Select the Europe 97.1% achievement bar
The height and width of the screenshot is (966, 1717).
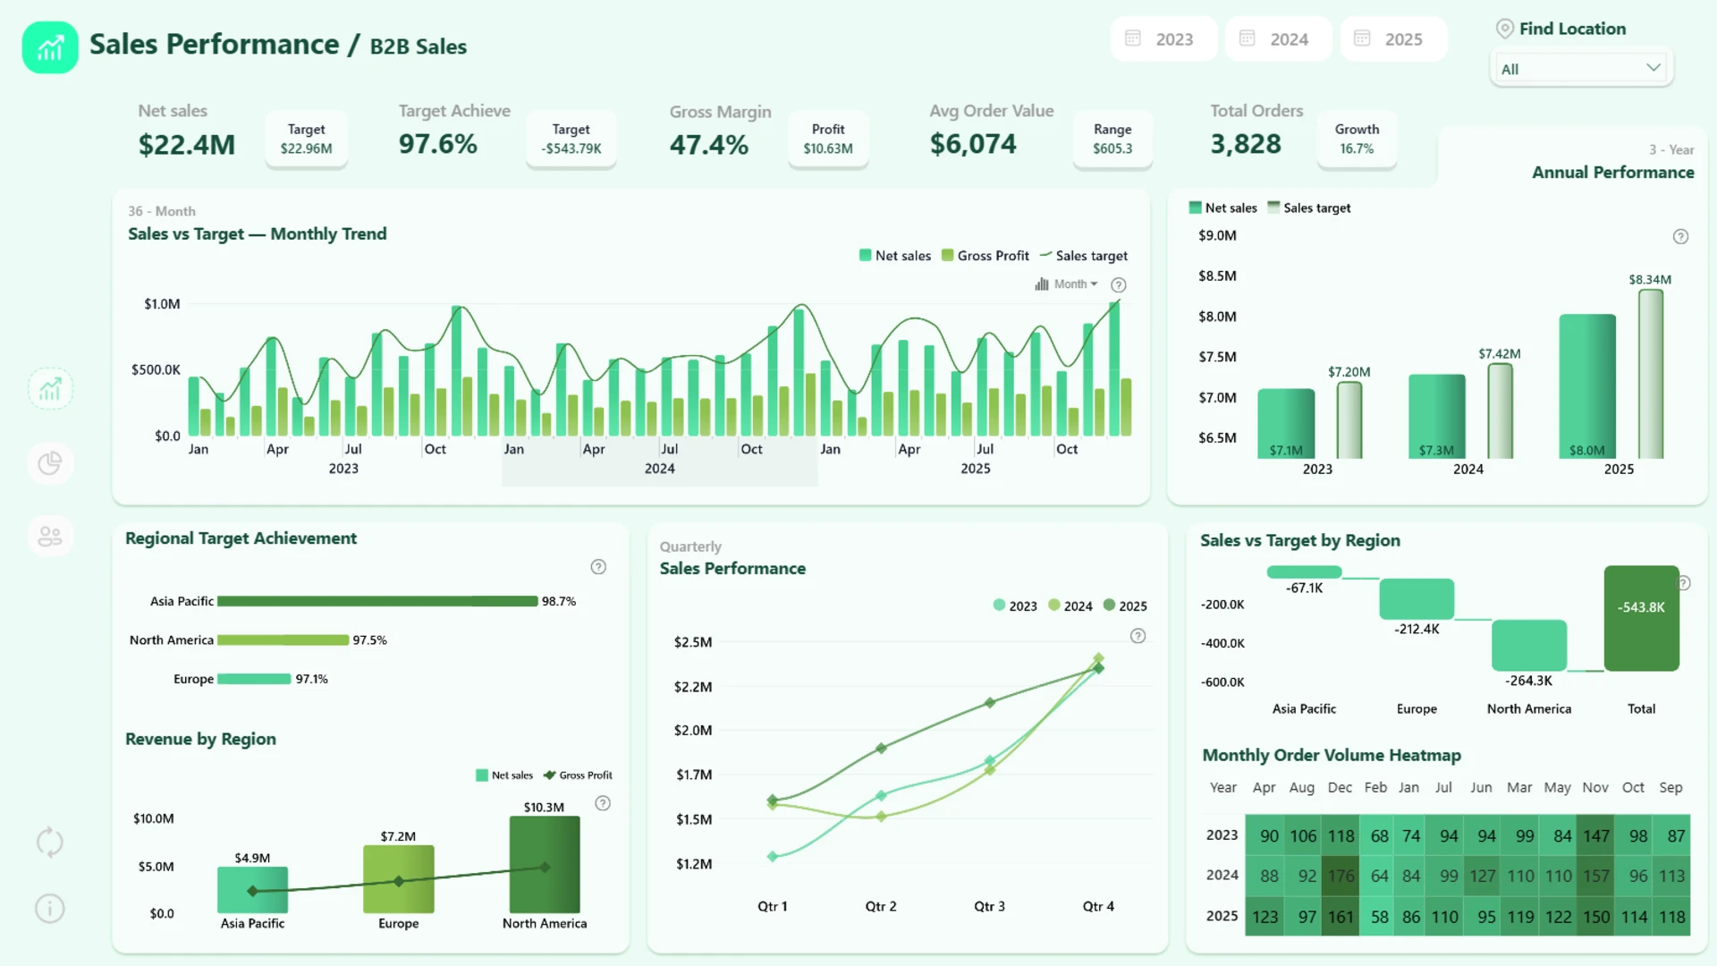[x=254, y=679]
